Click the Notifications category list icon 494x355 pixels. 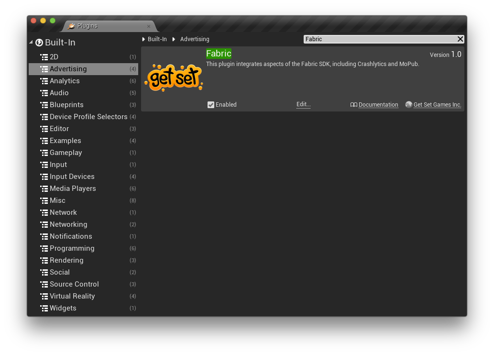tap(44, 237)
